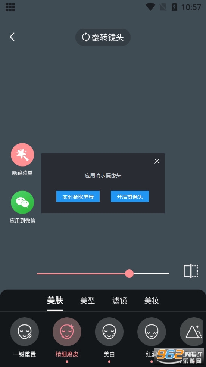Switch to the 美肤 tab
206x367 pixels.
pos(55,300)
